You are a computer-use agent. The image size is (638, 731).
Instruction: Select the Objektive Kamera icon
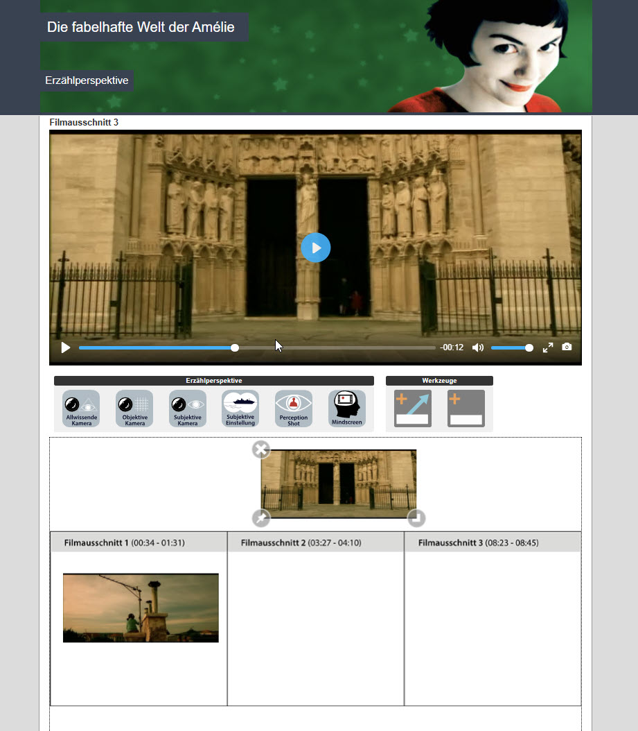[x=134, y=409]
